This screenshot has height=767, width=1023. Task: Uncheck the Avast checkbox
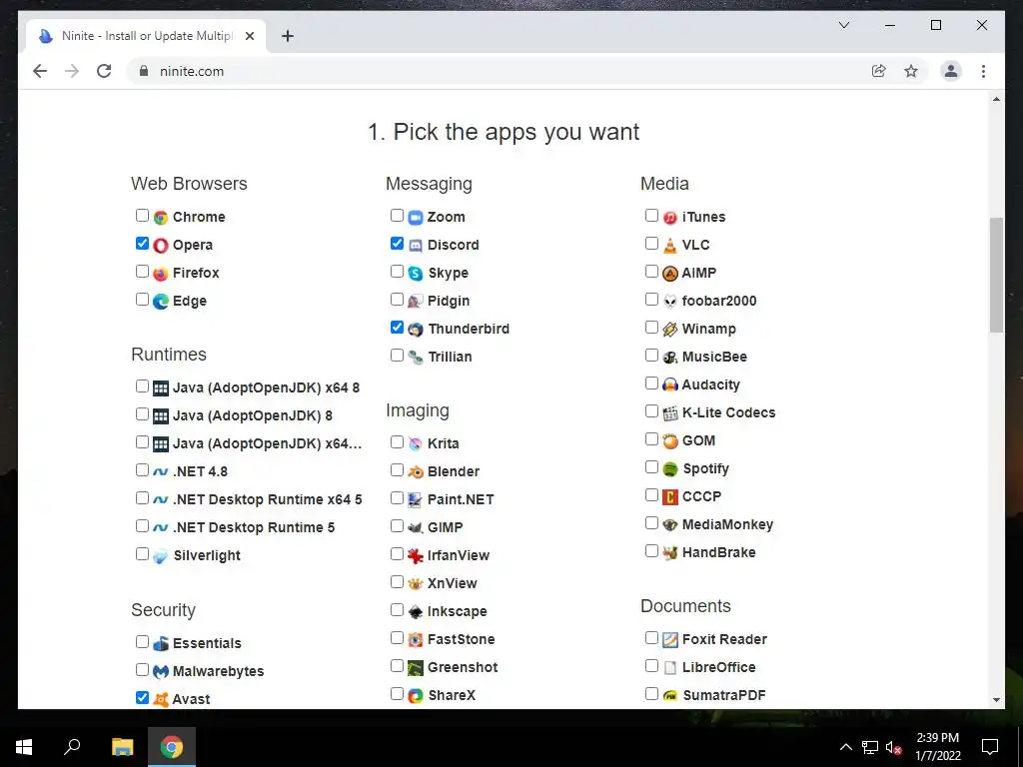pyautogui.click(x=142, y=697)
